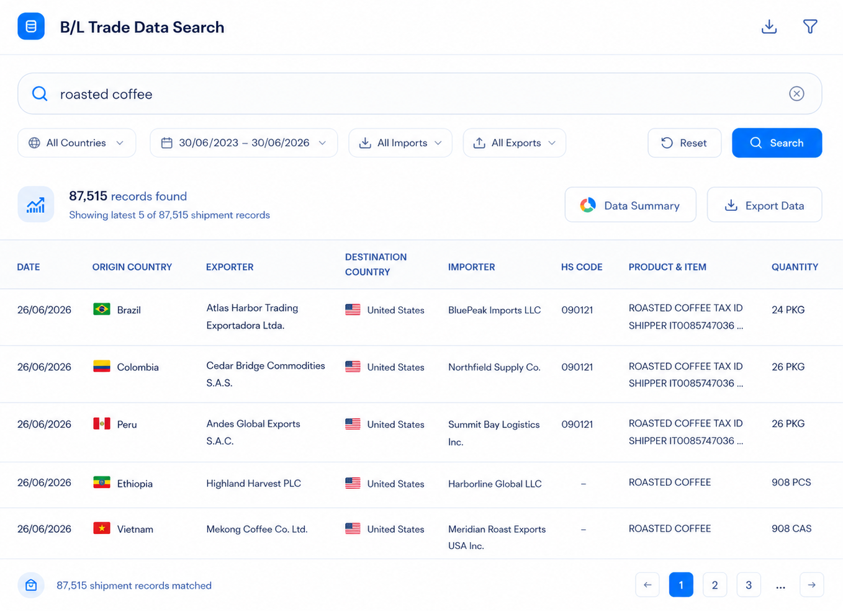Select pagination page 1
The image size is (843, 611).
click(x=681, y=585)
